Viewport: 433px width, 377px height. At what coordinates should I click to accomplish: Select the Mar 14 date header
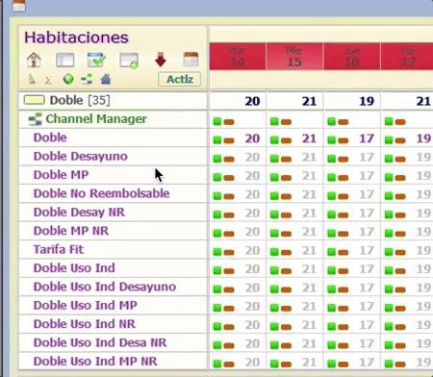[238, 57]
